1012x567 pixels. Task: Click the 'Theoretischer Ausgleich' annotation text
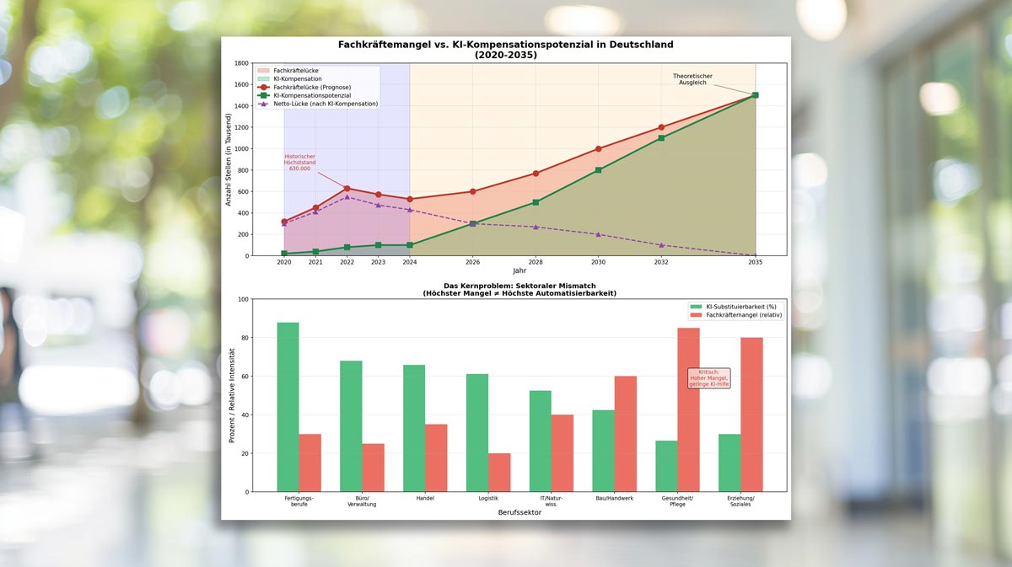point(692,79)
